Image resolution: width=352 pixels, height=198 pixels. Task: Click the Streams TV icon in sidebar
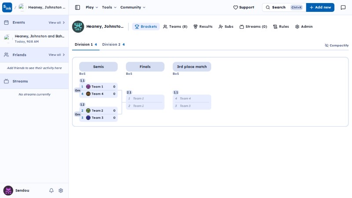(6, 81)
